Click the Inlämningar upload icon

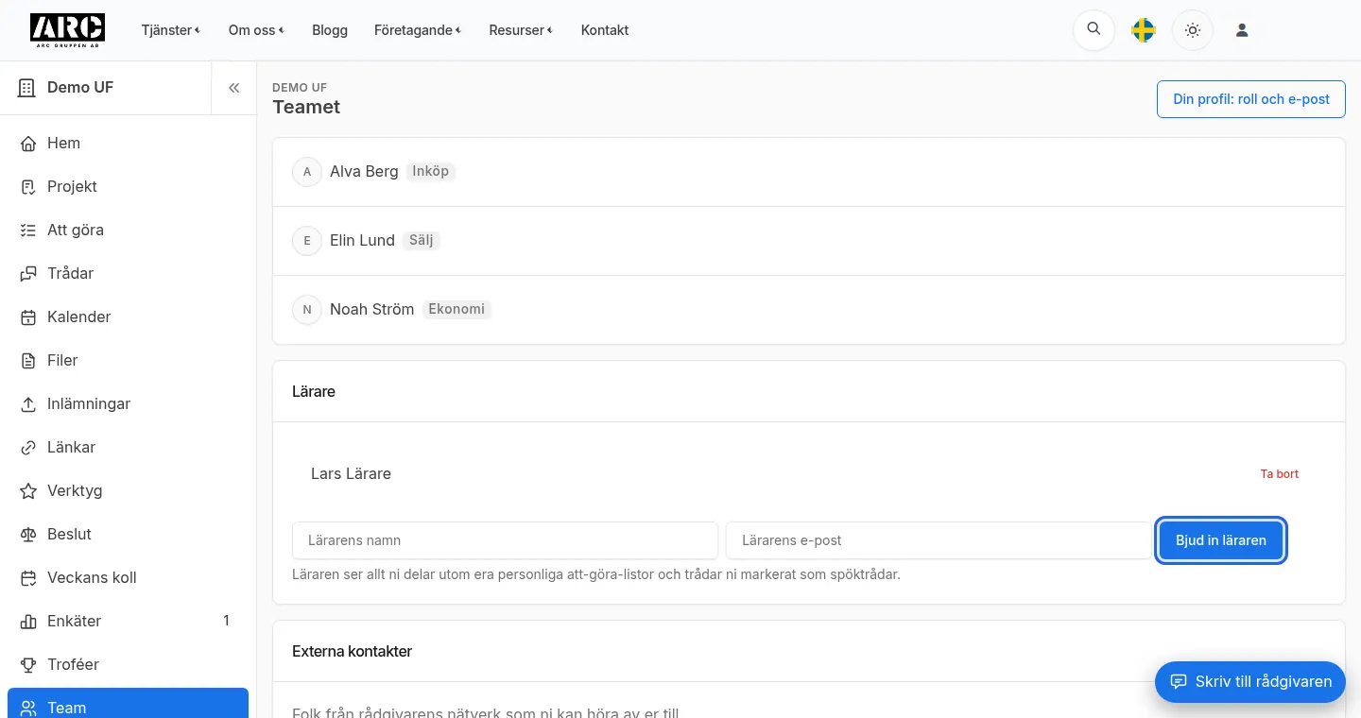(28, 404)
